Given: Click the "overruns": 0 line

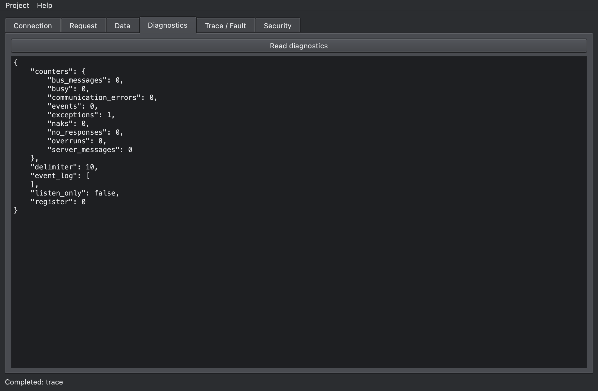Looking at the screenshot, I should click(x=77, y=141).
